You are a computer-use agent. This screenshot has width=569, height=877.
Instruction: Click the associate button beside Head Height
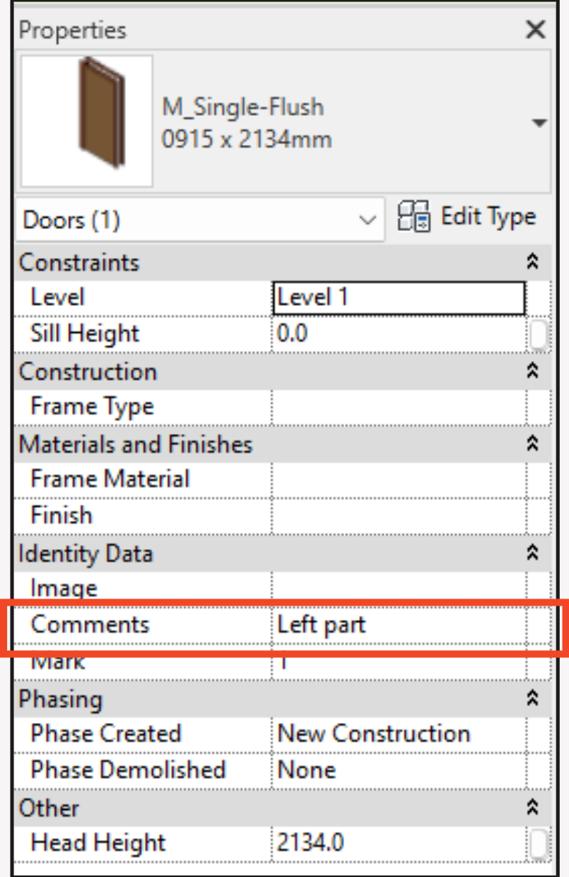(x=539, y=843)
